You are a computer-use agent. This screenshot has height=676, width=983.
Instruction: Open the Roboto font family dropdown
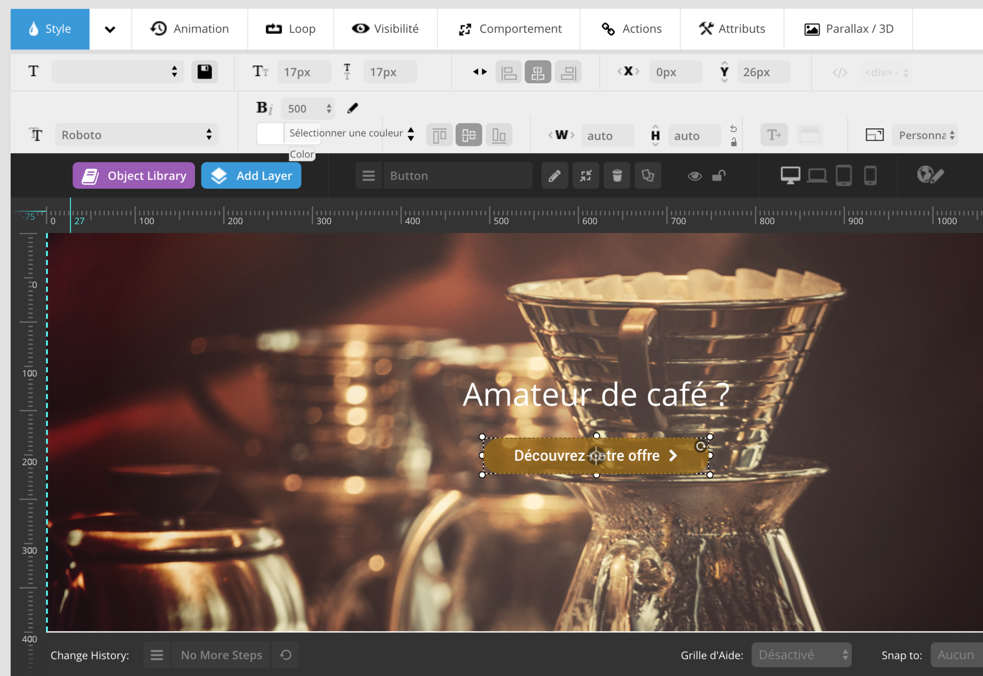136,135
